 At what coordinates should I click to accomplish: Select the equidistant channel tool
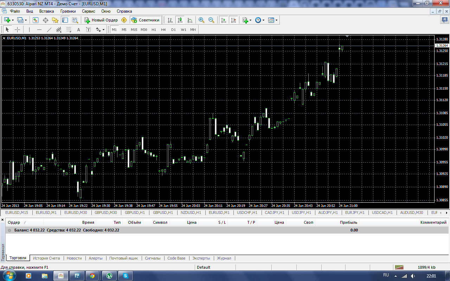(59, 30)
